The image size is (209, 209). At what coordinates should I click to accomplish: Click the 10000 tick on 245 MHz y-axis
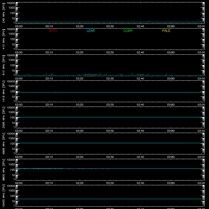pos(11,3)
